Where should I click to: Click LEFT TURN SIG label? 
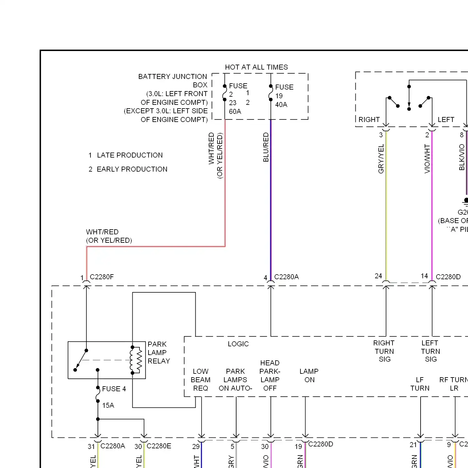click(431, 351)
